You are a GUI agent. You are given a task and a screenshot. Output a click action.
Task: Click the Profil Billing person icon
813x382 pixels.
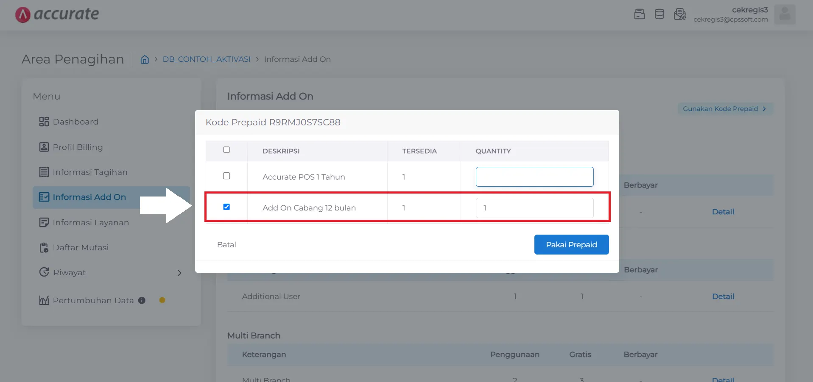(x=44, y=147)
